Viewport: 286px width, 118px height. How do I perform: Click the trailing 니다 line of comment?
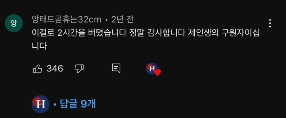[x=39, y=46]
